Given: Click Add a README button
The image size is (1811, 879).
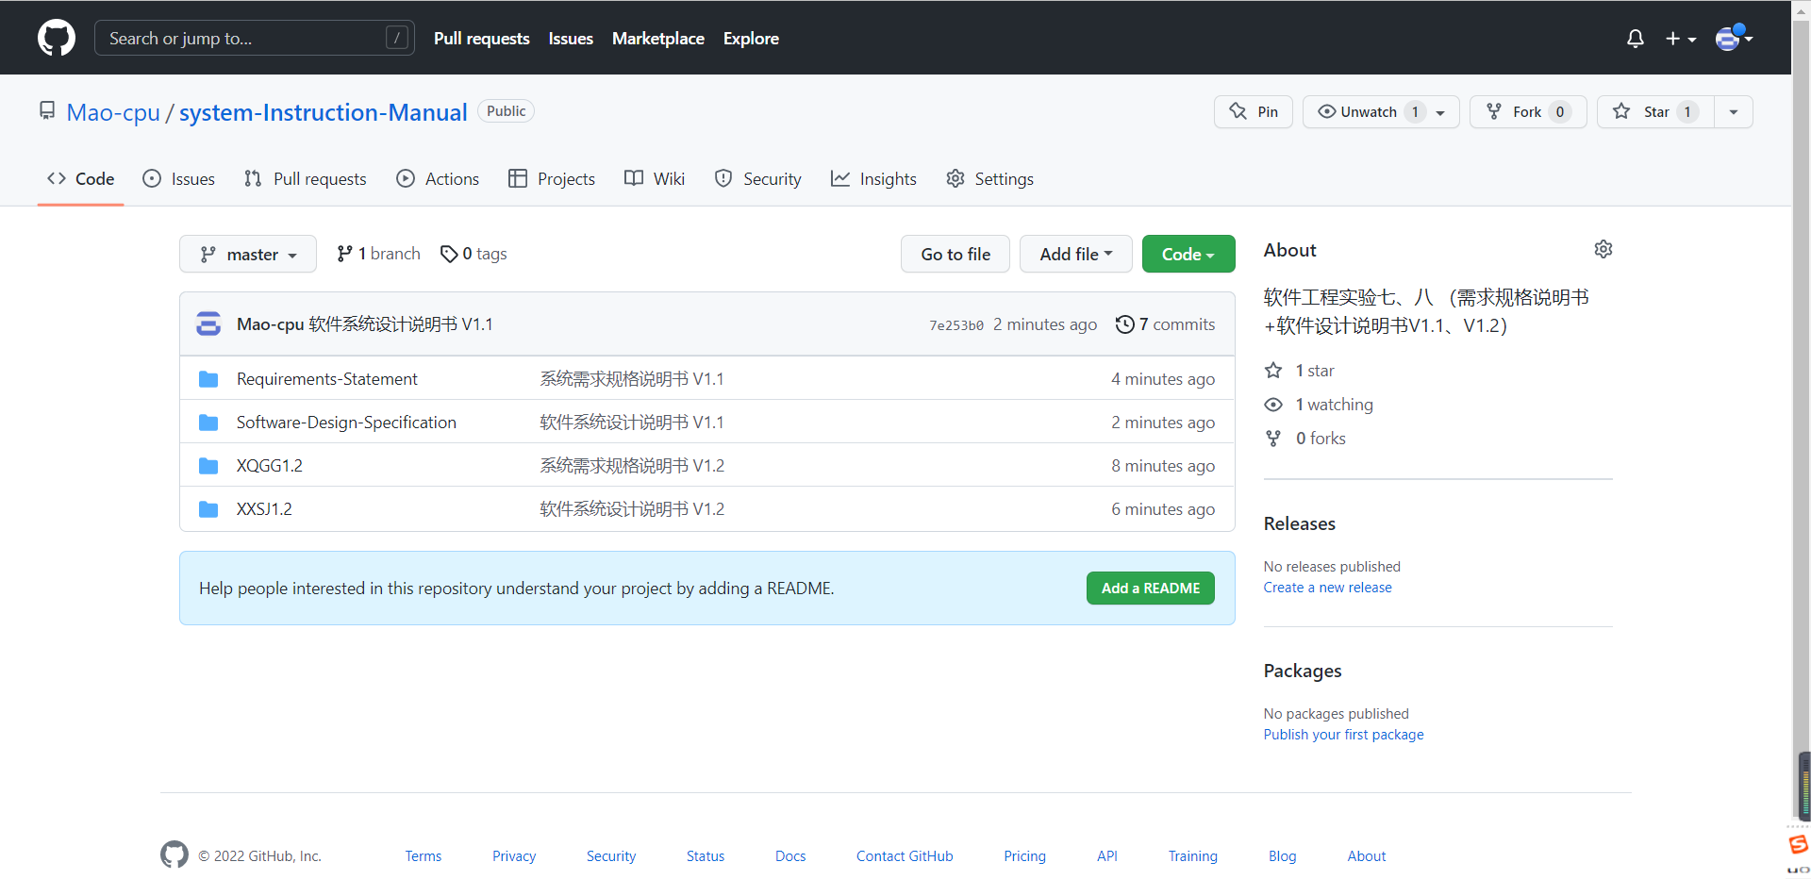Looking at the screenshot, I should tap(1151, 588).
